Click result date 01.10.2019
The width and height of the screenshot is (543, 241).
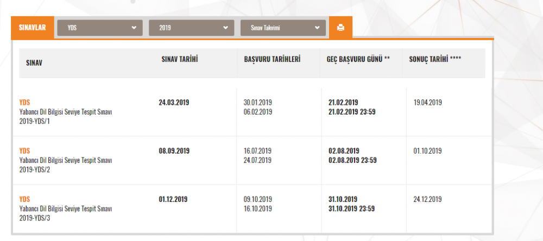pyautogui.click(x=428, y=151)
